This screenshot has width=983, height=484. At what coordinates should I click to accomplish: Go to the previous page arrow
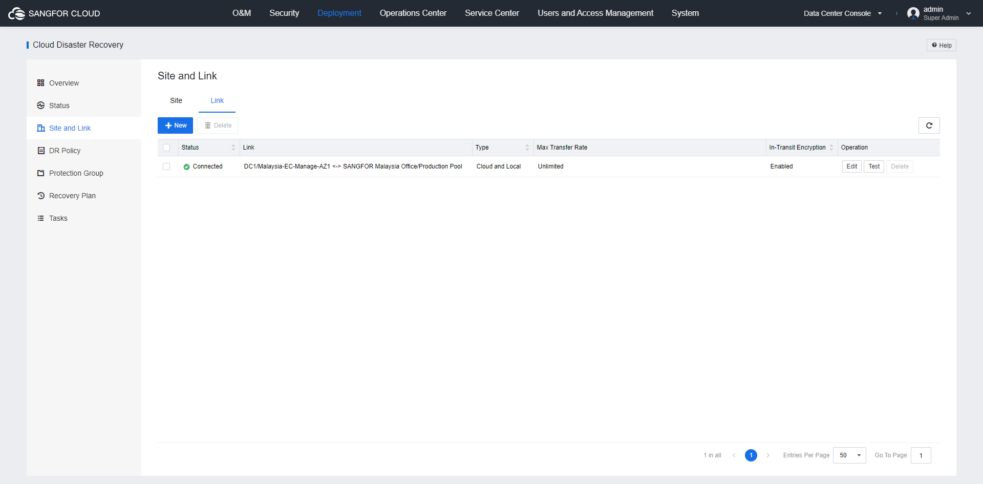tap(734, 455)
